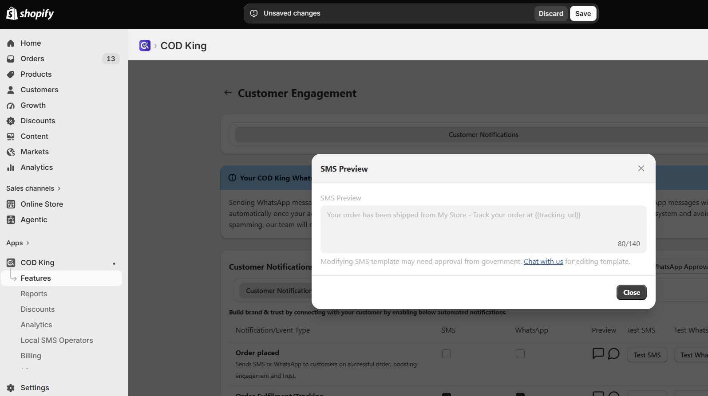Viewport: 708px width, 396px height.
Task: Click the 'Customer Engagement' page heading
Action: coord(297,93)
